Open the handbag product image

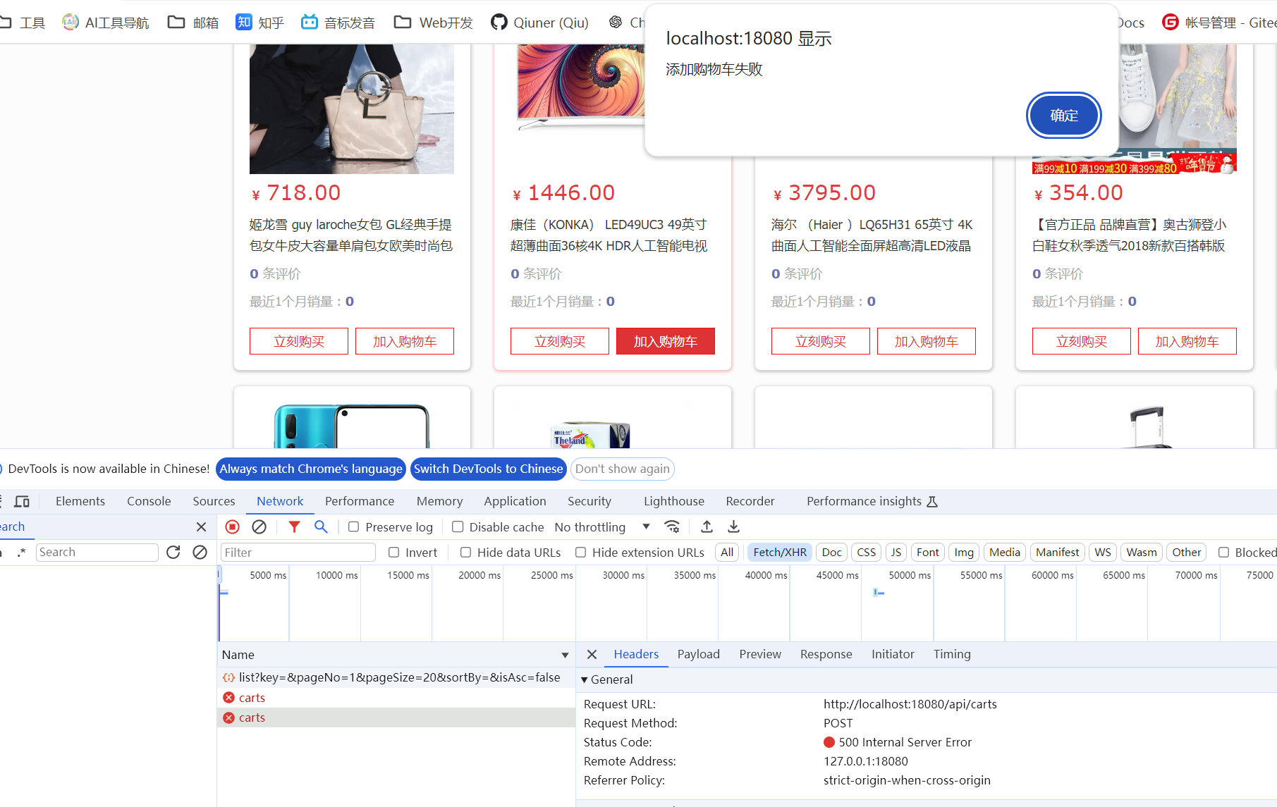352,109
